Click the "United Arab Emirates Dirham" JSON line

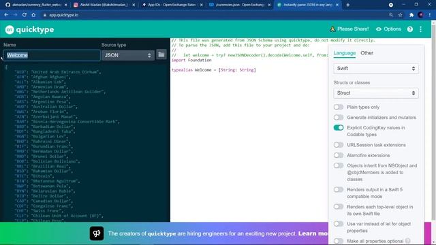tap(57, 72)
